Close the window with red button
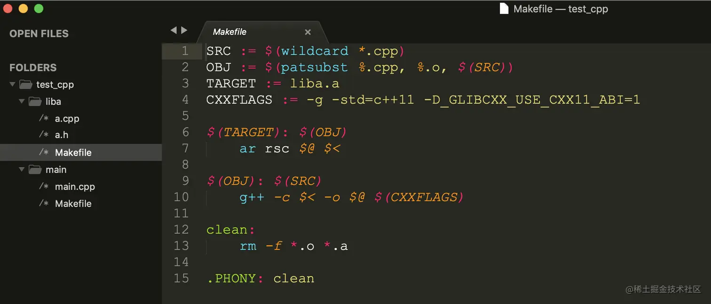The width and height of the screenshot is (711, 304). coord(8,8)
